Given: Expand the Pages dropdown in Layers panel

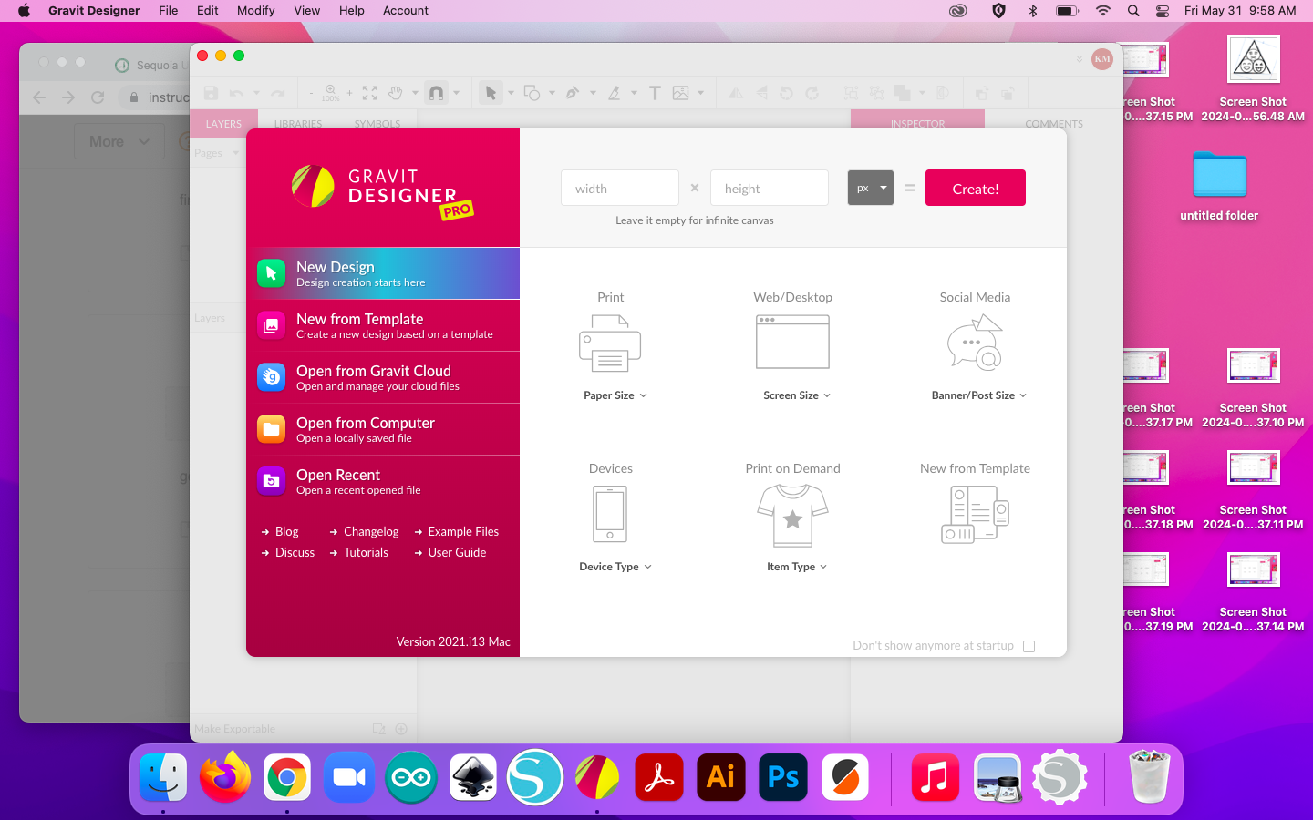Looking at the screenshot, I should pos(217,153).
